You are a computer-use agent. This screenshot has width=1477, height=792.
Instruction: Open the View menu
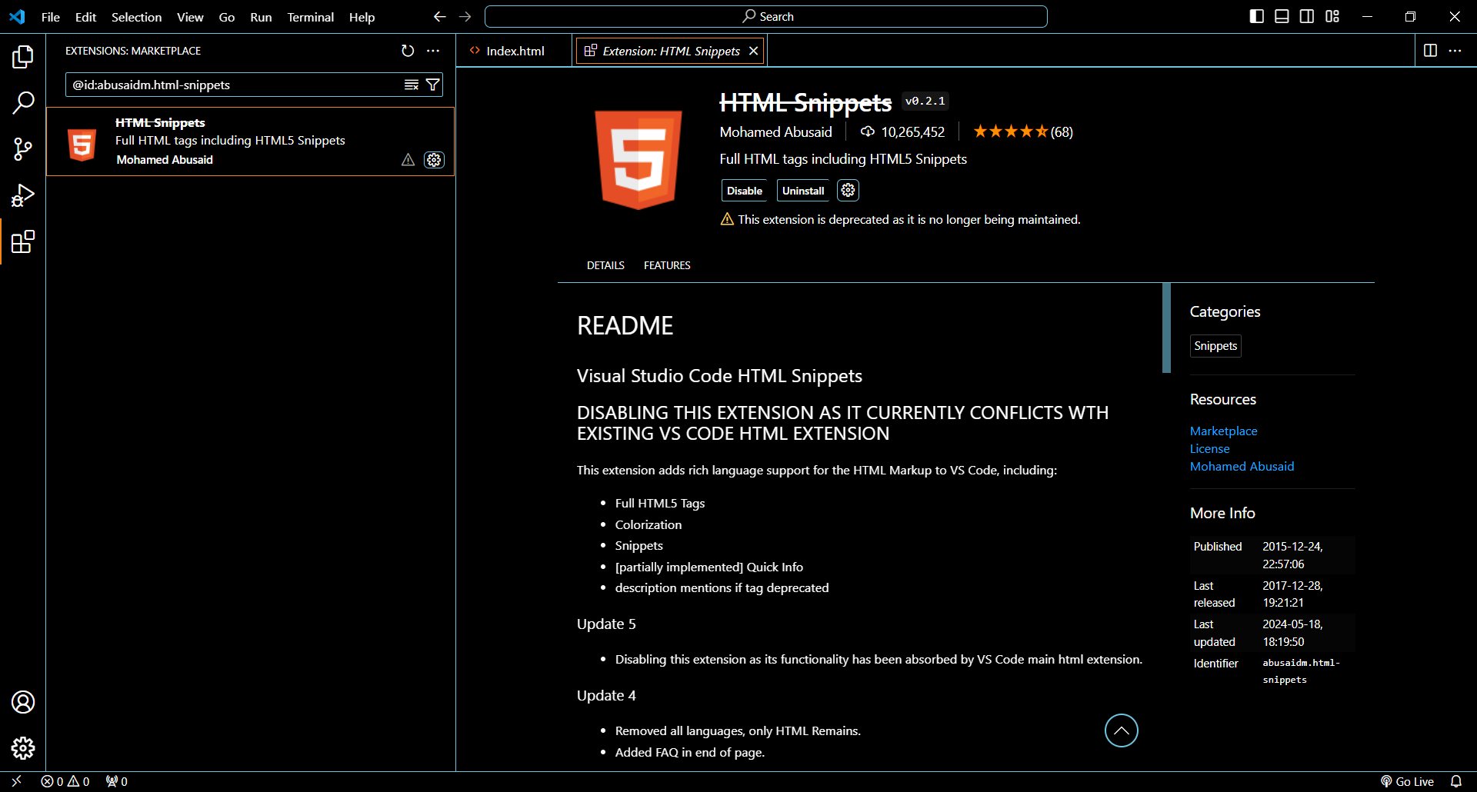[x=190, y=17]
